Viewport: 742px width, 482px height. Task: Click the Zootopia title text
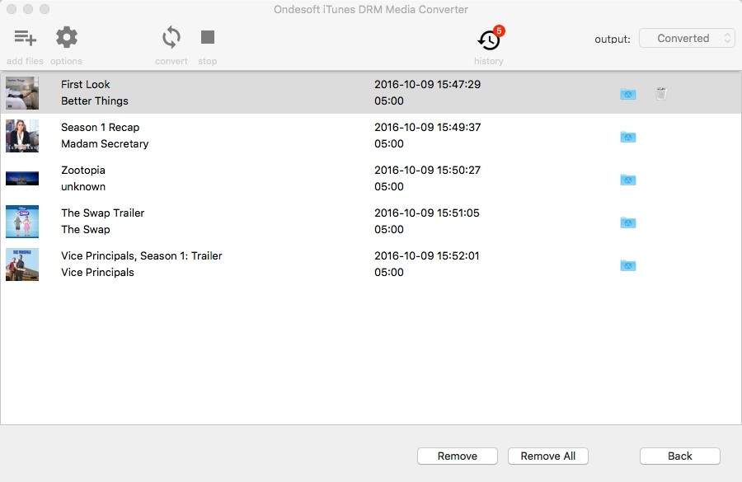click(x=83, y=171)
